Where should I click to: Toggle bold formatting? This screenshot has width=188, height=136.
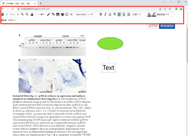(x=101, y=14)
